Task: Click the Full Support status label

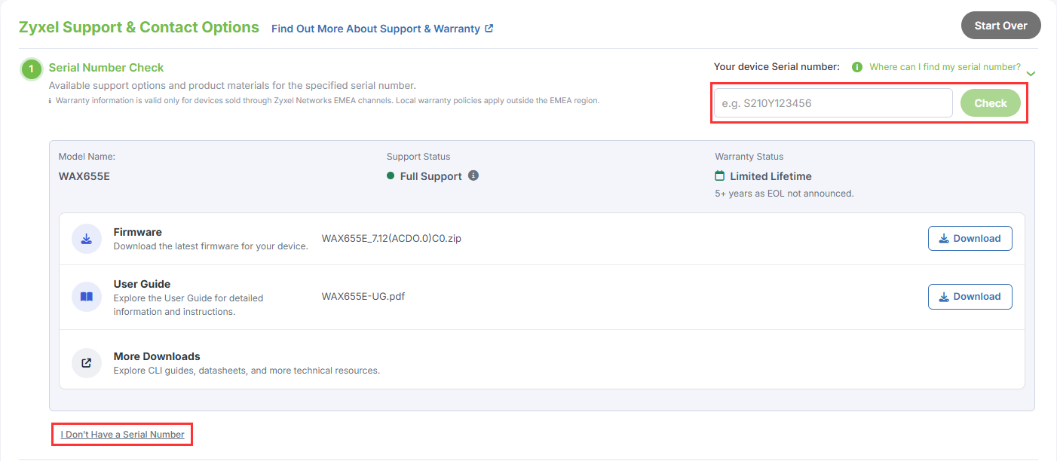Action: coord(431,176)
